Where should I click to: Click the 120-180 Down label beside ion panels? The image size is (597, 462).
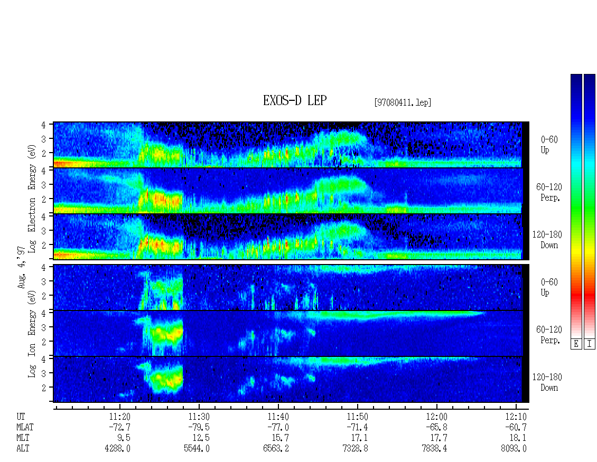click(547, 382)
